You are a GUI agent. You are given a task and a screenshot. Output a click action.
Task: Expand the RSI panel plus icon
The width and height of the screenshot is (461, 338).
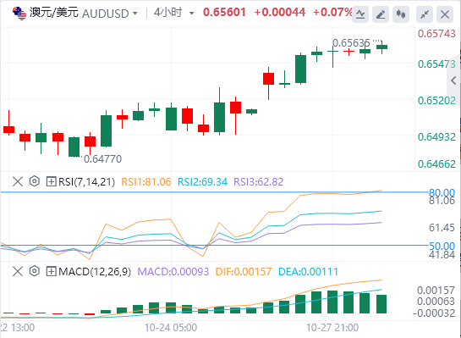(51, 181)
